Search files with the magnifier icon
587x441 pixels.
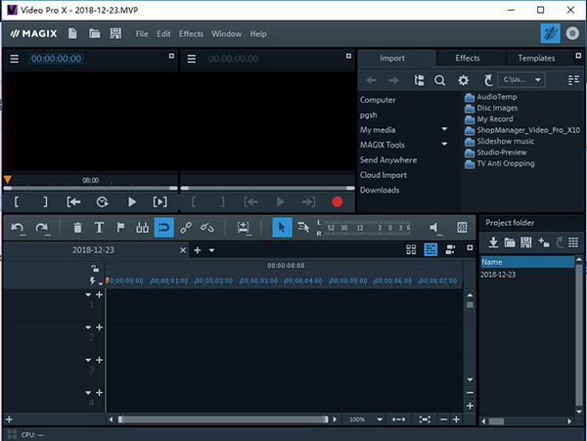coord(440,80)
